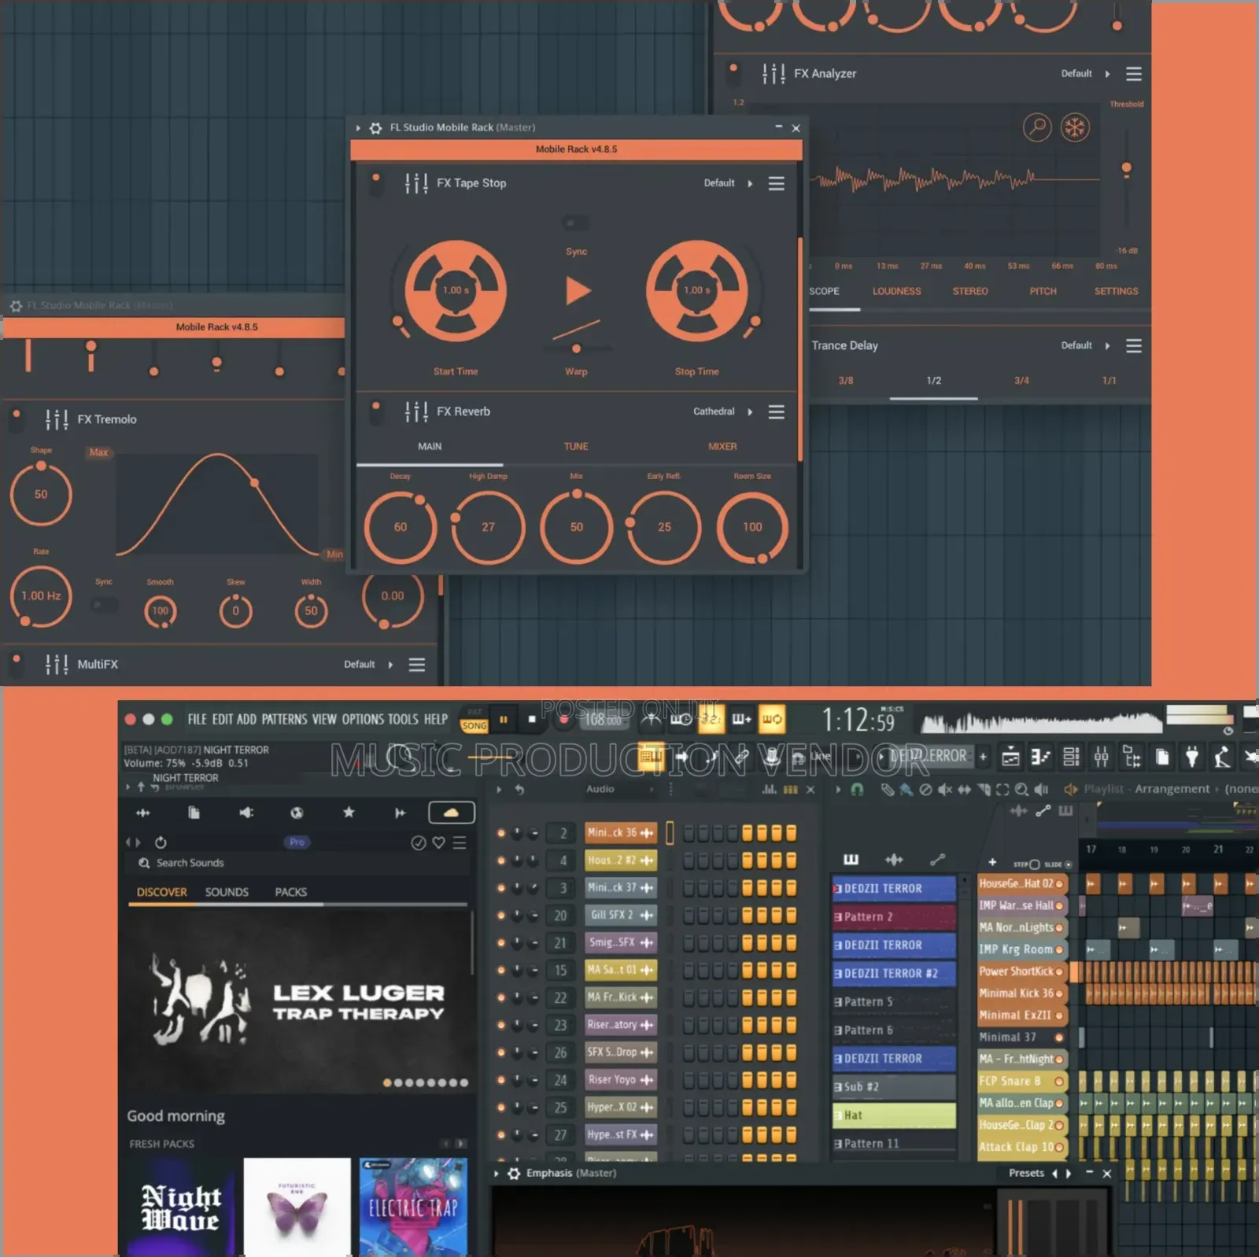Image resolution: width=1259 pixels, height=1257 pixels.
Task: Open the FILE menu
Action: click(197, 719)
